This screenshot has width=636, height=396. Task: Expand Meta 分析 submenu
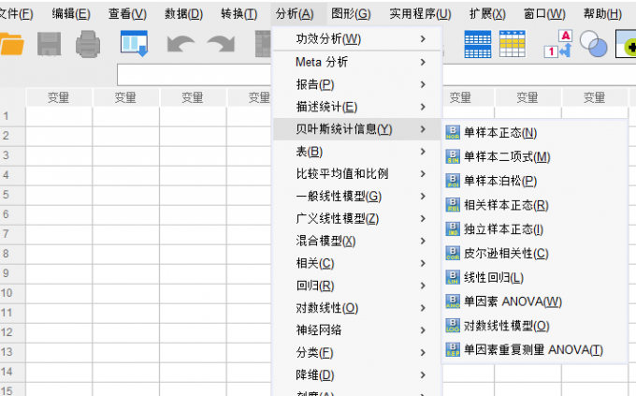tap(357, 62)
